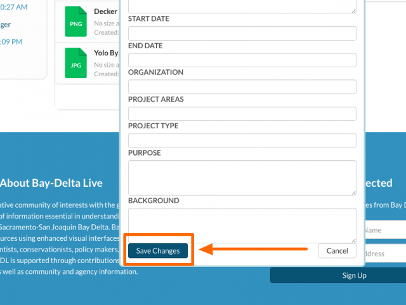
Task: Click the resize handle of the top text area
Action: pyautogui.click(x=353, y=10)
